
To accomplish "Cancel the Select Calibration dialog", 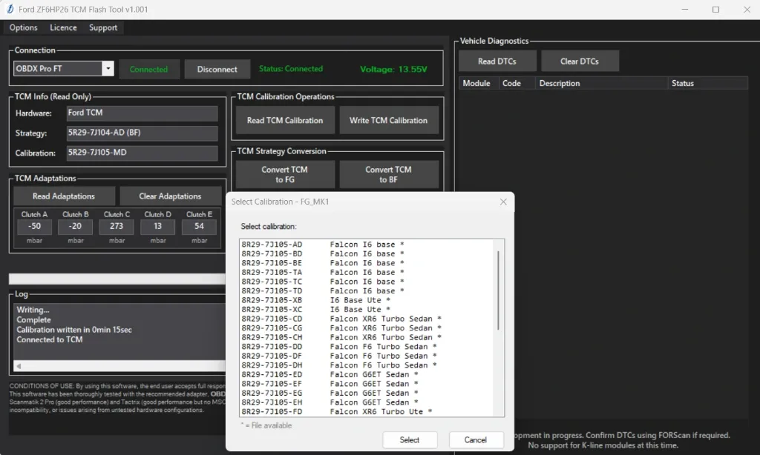I will point(476,439).
